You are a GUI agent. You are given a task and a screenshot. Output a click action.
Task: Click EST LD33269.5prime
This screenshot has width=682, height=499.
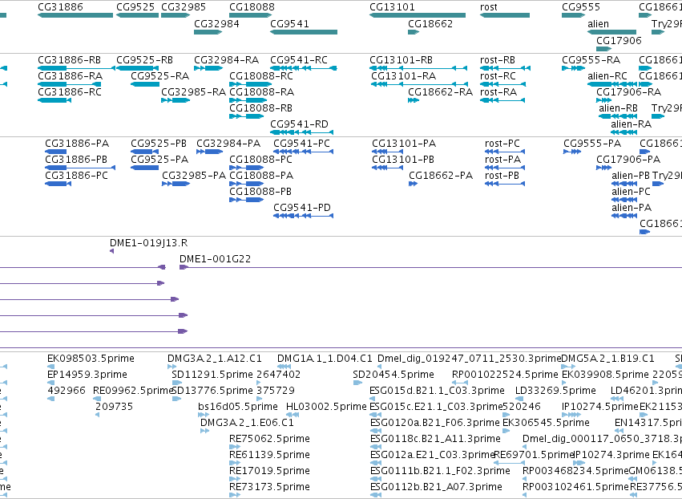[519, 399]
